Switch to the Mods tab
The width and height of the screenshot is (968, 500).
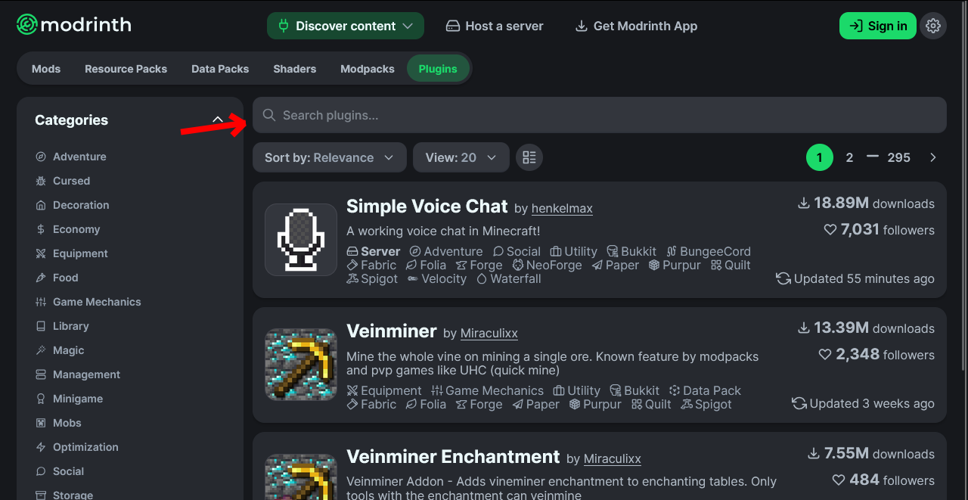tap(46, 69)
